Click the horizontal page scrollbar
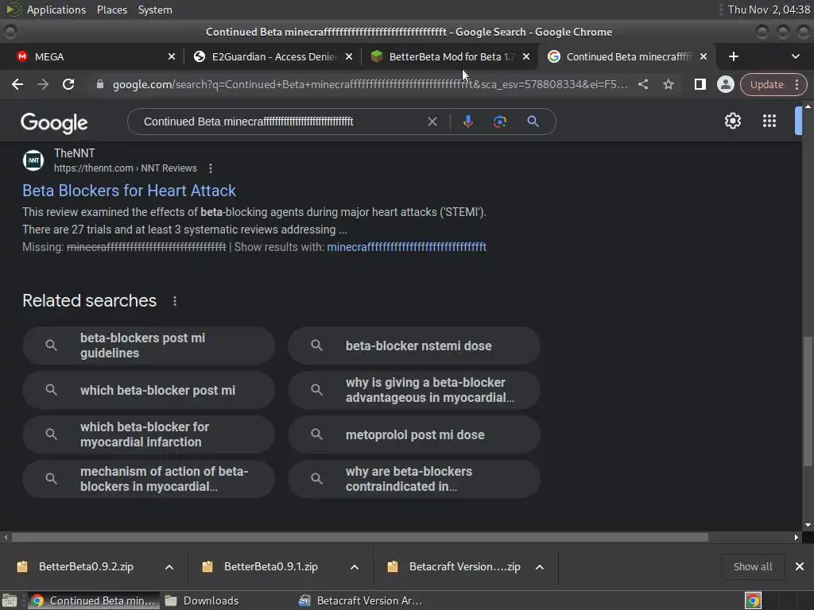 point(360,538)
